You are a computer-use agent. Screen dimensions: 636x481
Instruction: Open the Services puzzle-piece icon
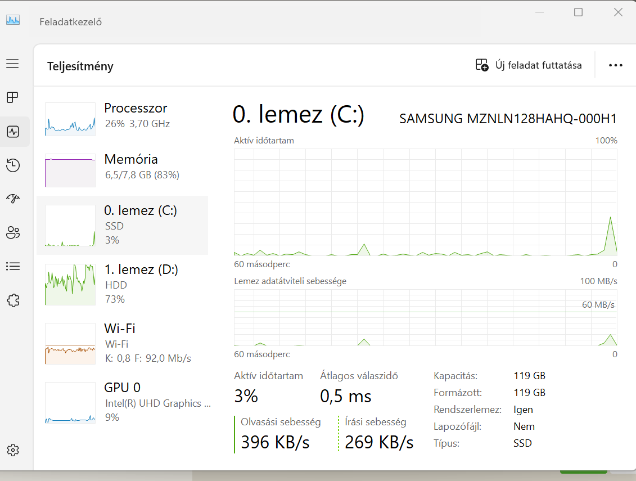pyautogui.click(x=13, y=300)
